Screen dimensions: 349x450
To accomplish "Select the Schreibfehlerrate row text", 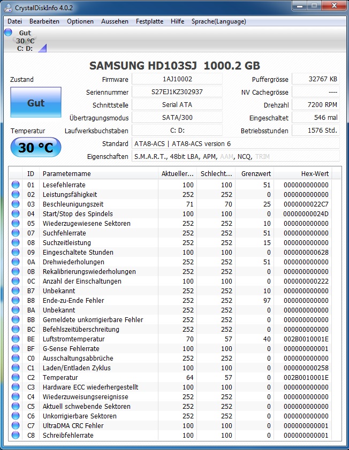I will [68, 435].
